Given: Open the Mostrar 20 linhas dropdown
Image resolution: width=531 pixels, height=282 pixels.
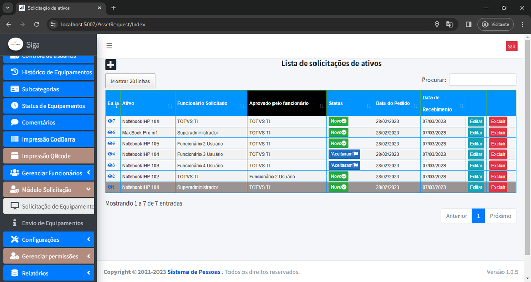Looking at the screenshot, I should (x=131, y=81).
